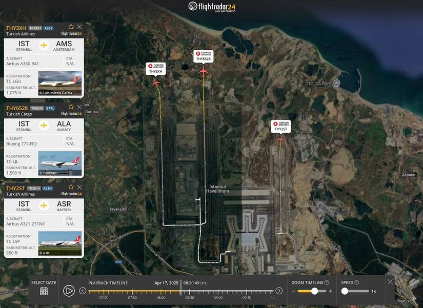Screen dimensions: 423x308
Task: Step the timeline backward with left arrow
Action: coord(83,291)
